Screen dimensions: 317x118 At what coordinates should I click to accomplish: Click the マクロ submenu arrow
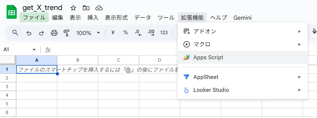click(299, 44)
